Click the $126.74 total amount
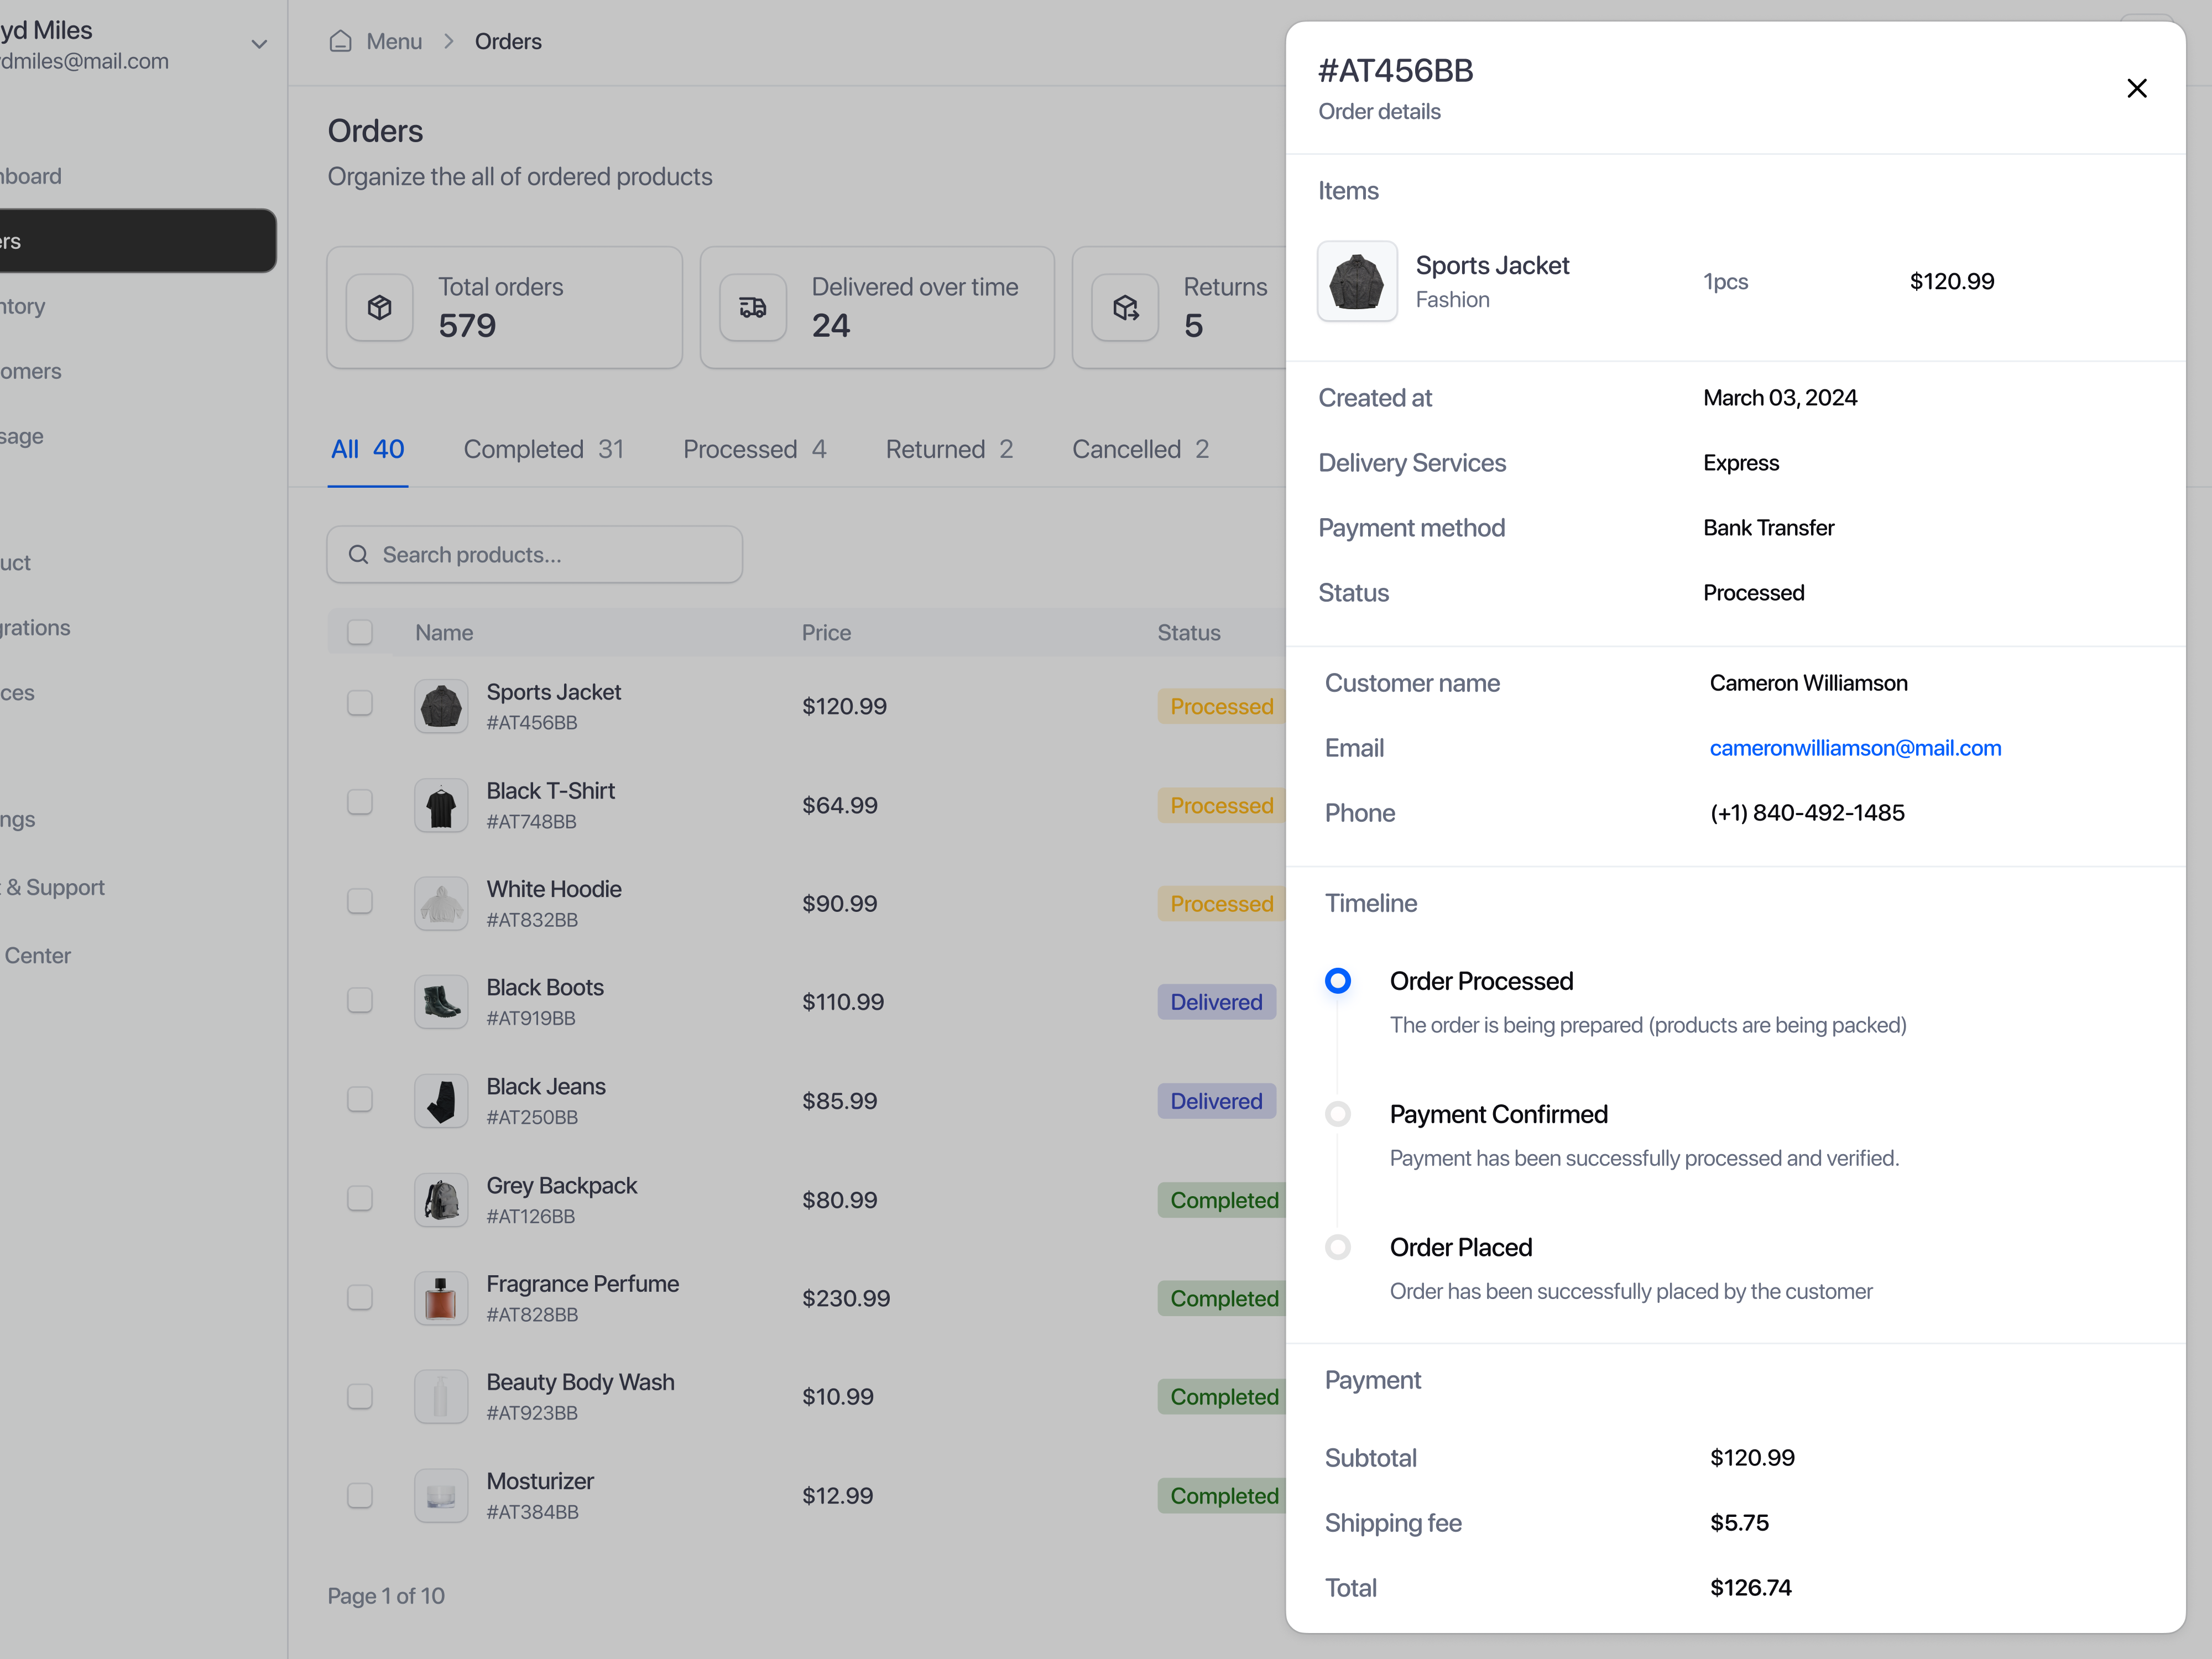This screenshot has height=1659, width=2212. [x=1750, y=1587]
